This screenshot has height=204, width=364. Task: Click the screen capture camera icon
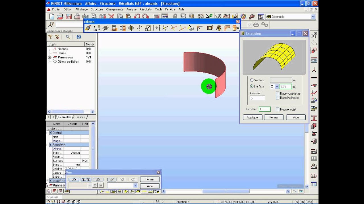click(x=103, y=17)
